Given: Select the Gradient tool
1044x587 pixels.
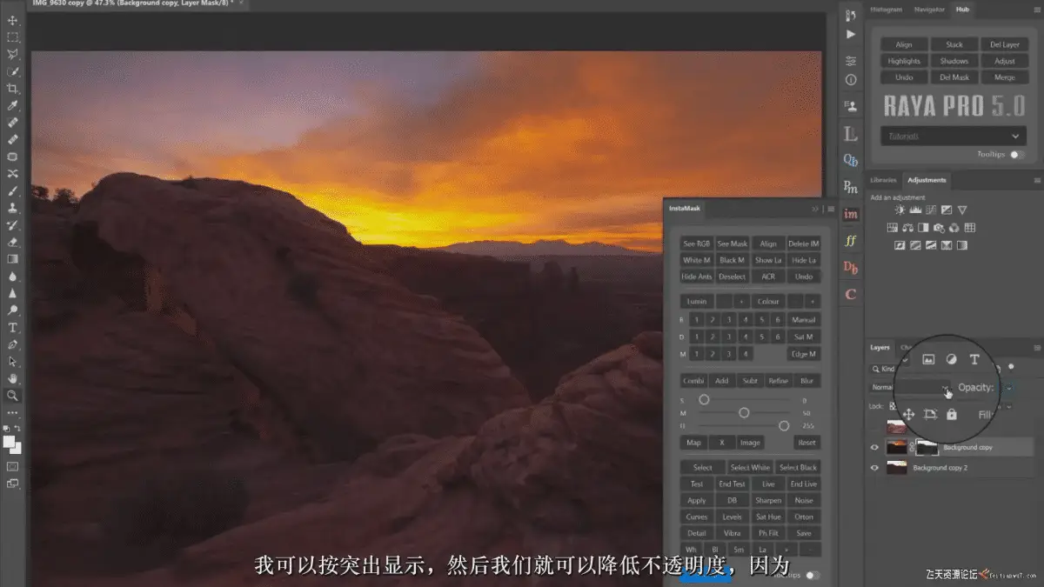Looking at the screenshot, I should coord(12,259).
